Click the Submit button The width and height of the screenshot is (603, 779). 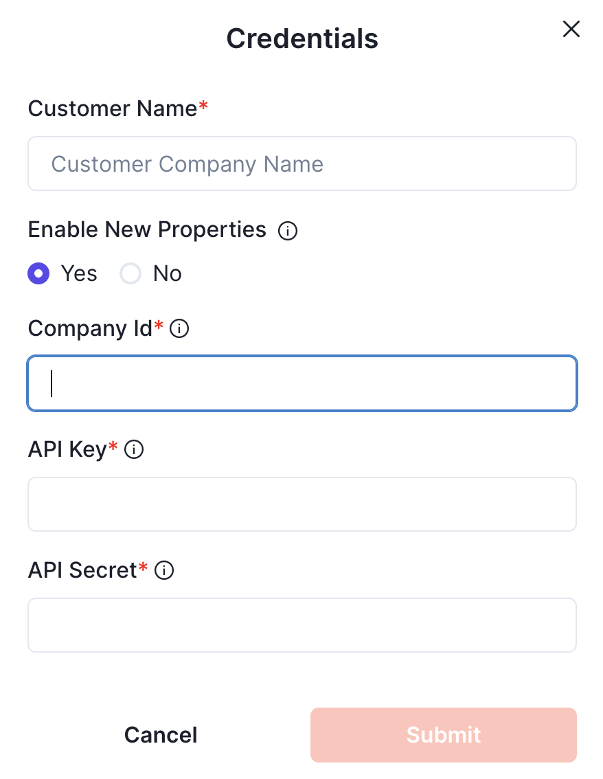pos(443,735)
